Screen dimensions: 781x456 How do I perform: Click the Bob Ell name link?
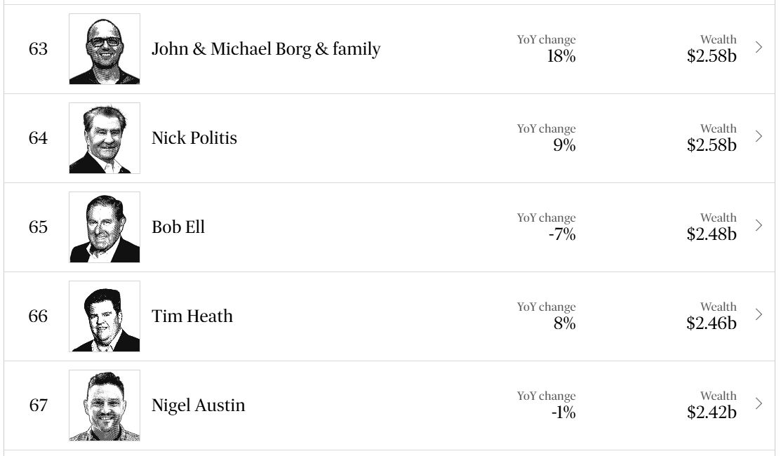coord(178,227)
